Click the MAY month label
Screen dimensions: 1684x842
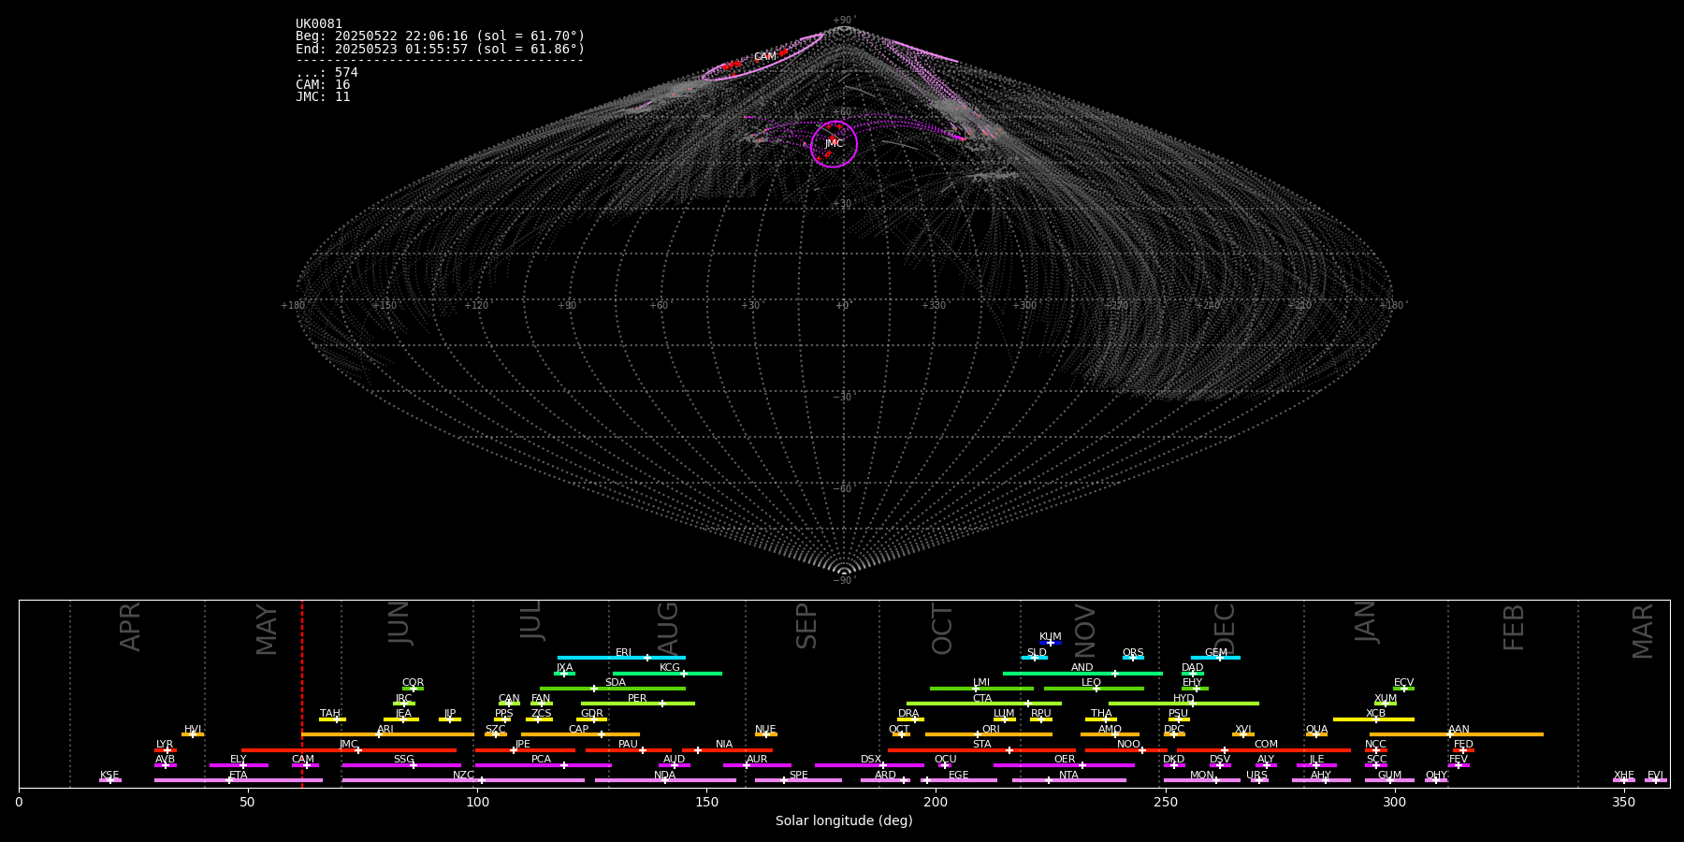[x=267, y=630]
